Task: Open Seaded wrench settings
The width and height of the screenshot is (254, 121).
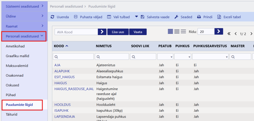Action: [176, 17]
